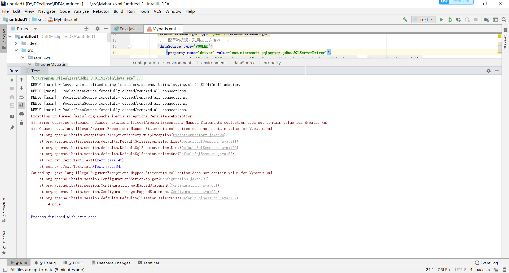Image resolution: width=509 pixels, height=273 pixels.
Task: Follow Configuration.java:797 link
Action: 183,179
